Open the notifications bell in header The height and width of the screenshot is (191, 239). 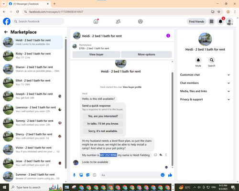(220, 21)
